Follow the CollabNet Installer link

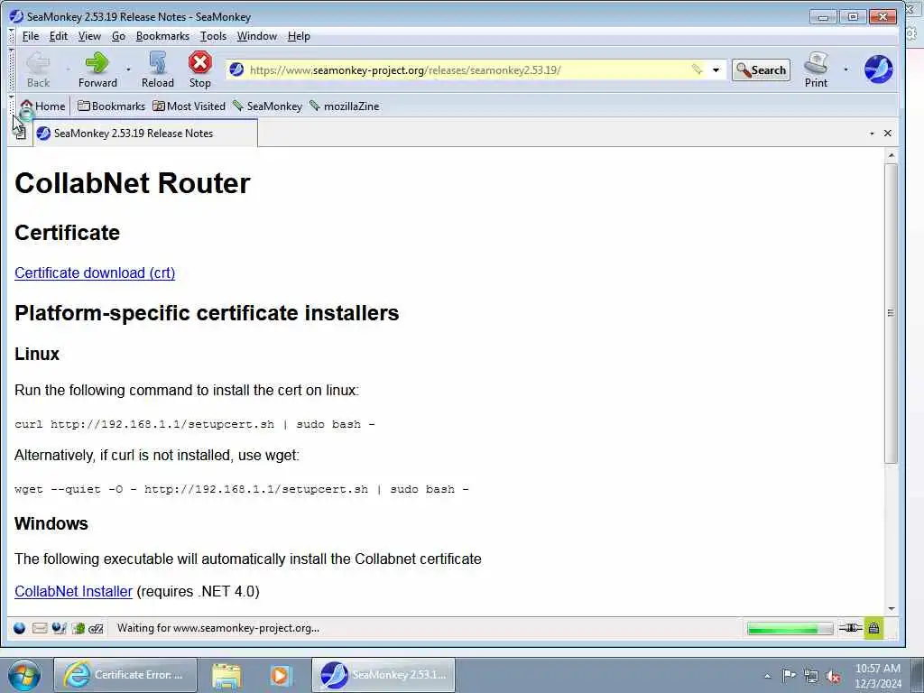click(x=74, y=591)
